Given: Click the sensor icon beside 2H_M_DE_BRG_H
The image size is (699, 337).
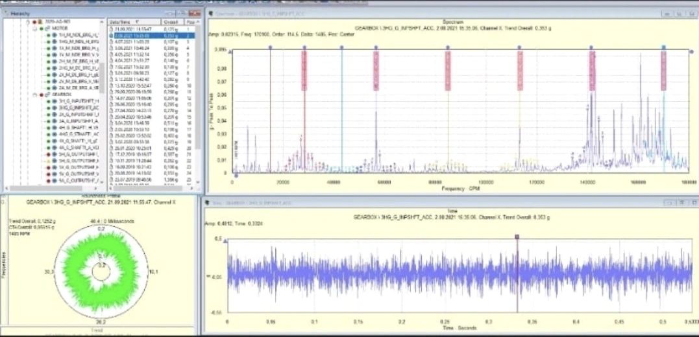Looking at the screenshot, I should pos(55,61).
